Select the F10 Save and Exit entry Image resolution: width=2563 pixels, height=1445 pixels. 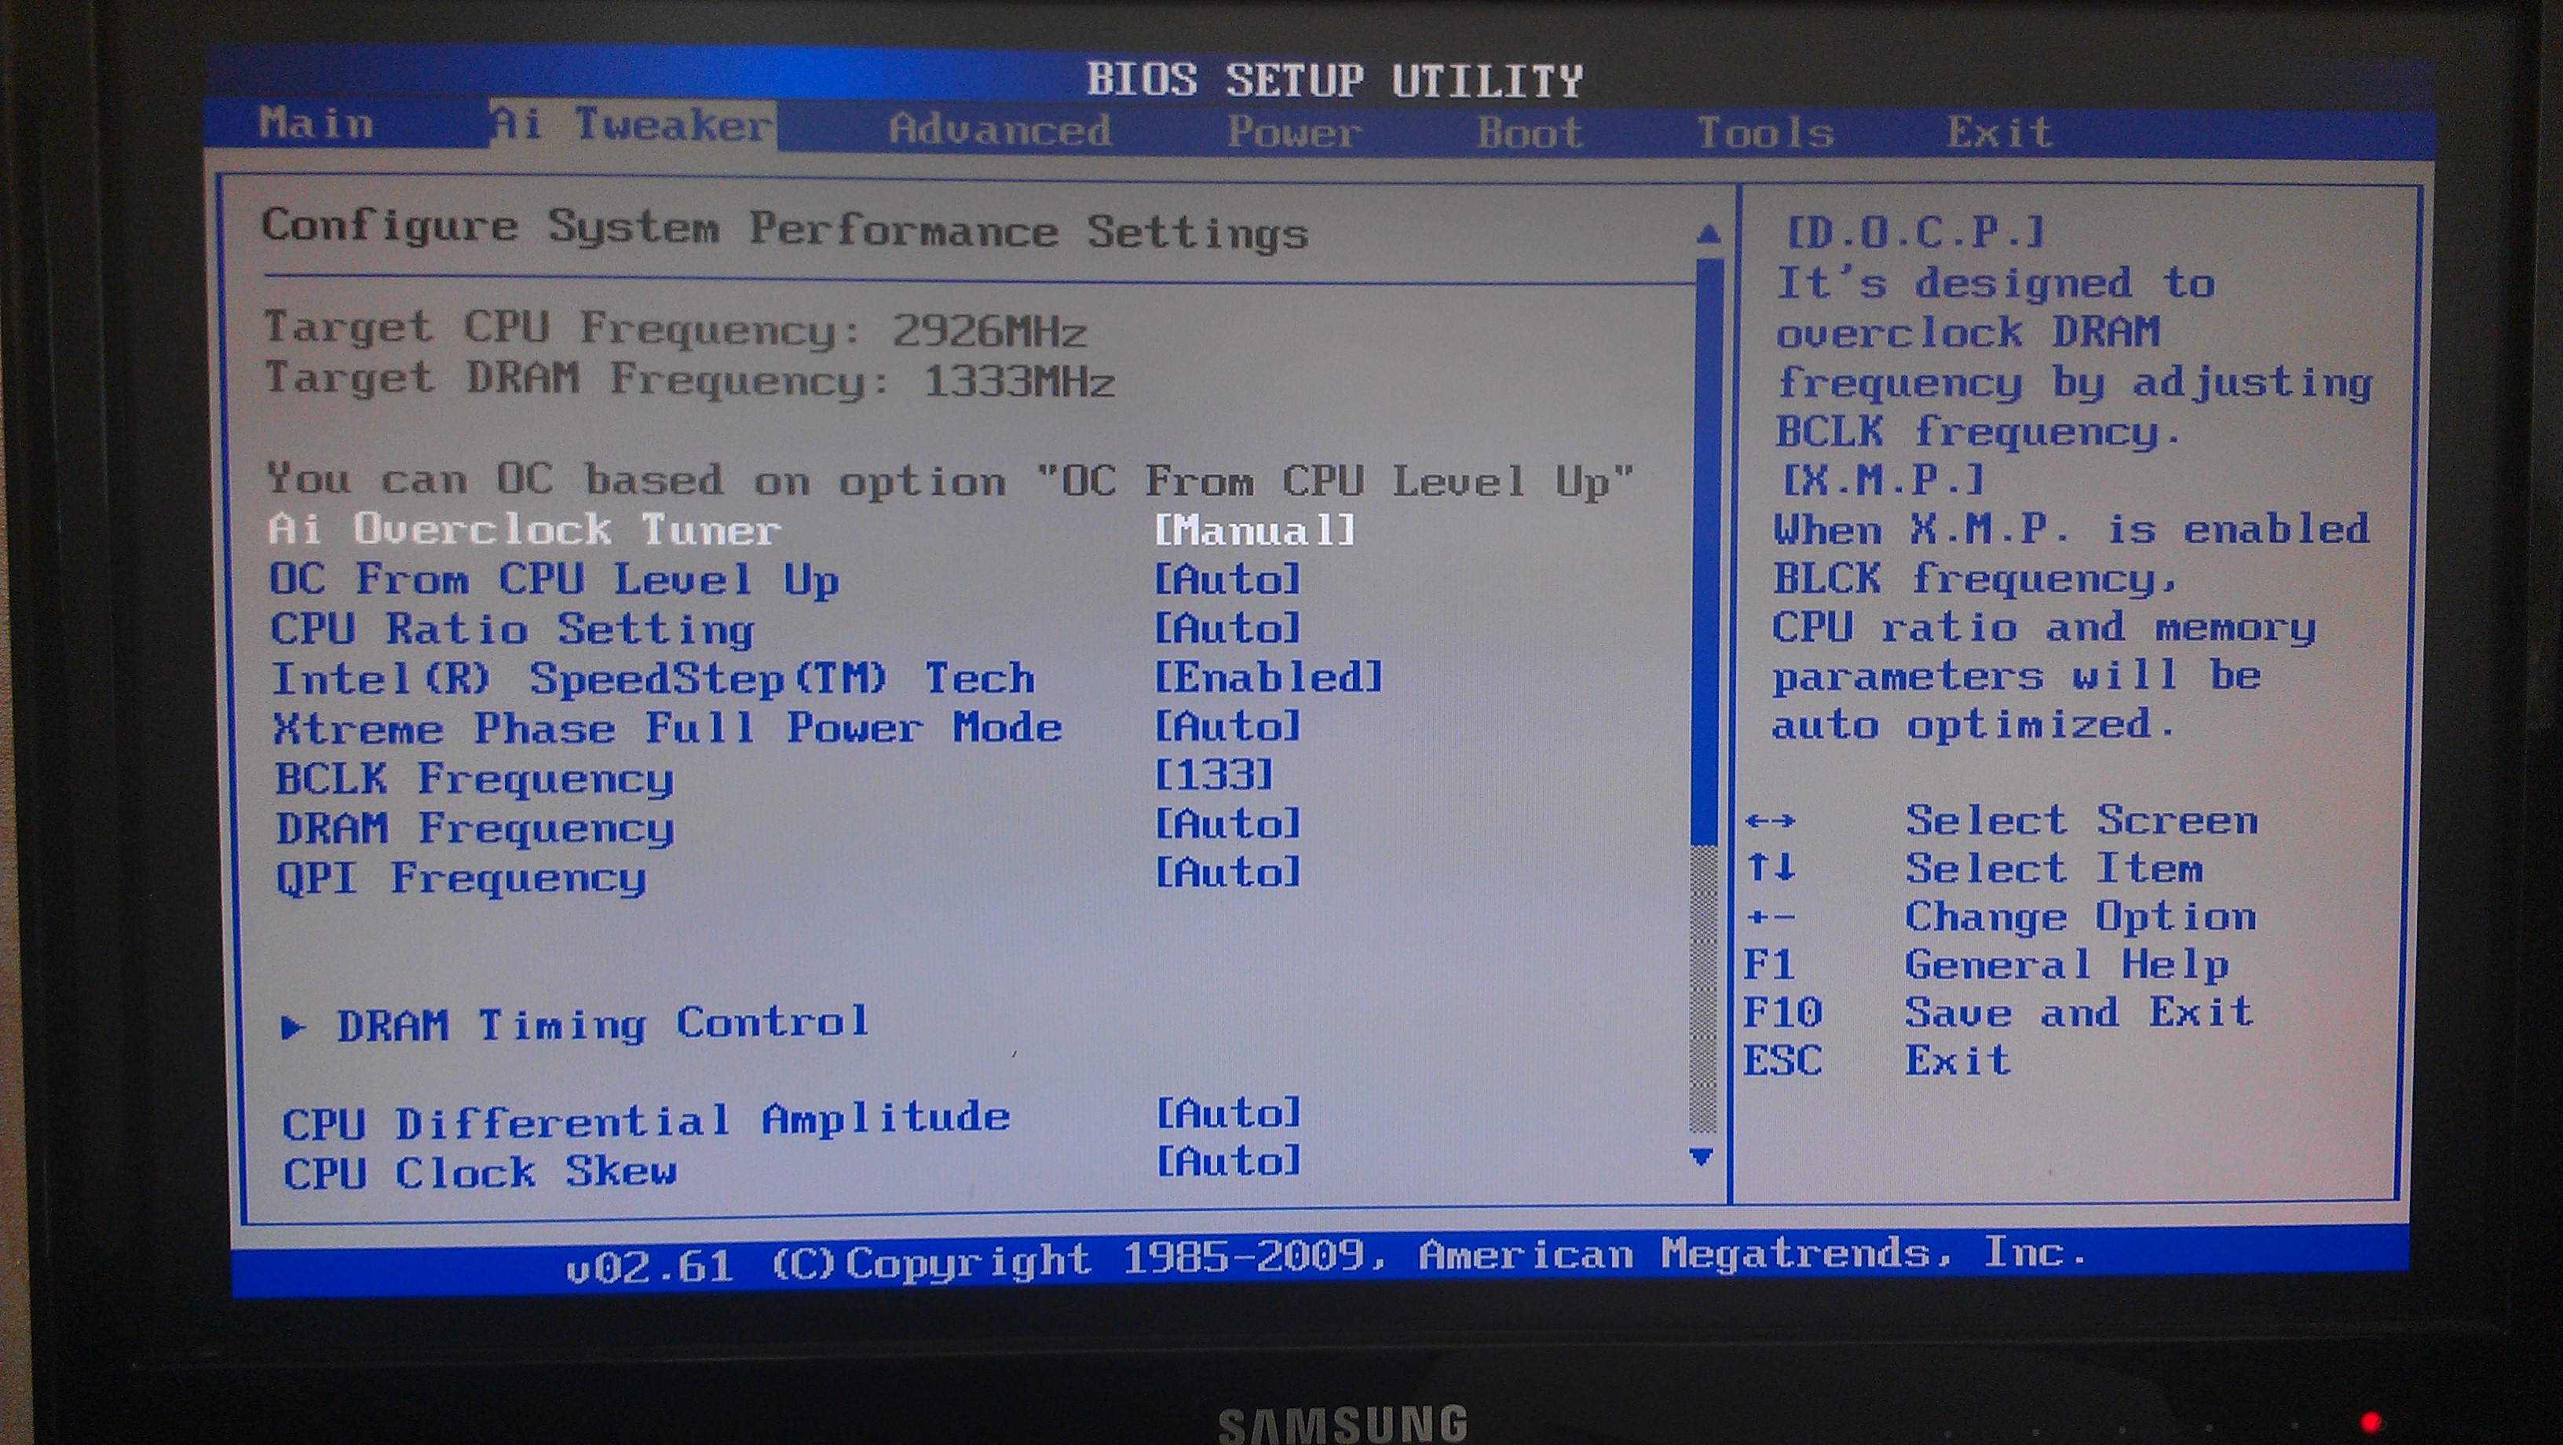tap(2078, 1012)
